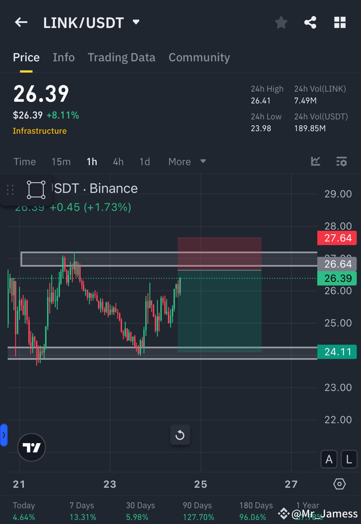Expand the collapsed left sidebar panel

[4, 435]
